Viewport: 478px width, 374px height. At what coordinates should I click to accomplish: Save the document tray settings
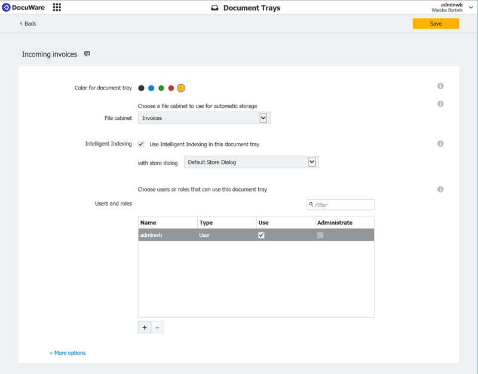pyautogui.click(x=436, y=24)
